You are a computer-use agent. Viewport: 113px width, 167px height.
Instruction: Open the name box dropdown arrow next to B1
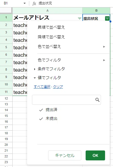coord(25,3)
